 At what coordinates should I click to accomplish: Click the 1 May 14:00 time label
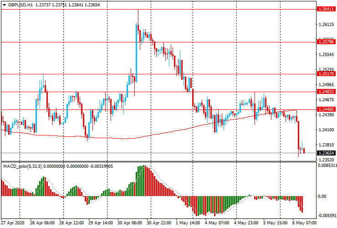click(188, 223)
